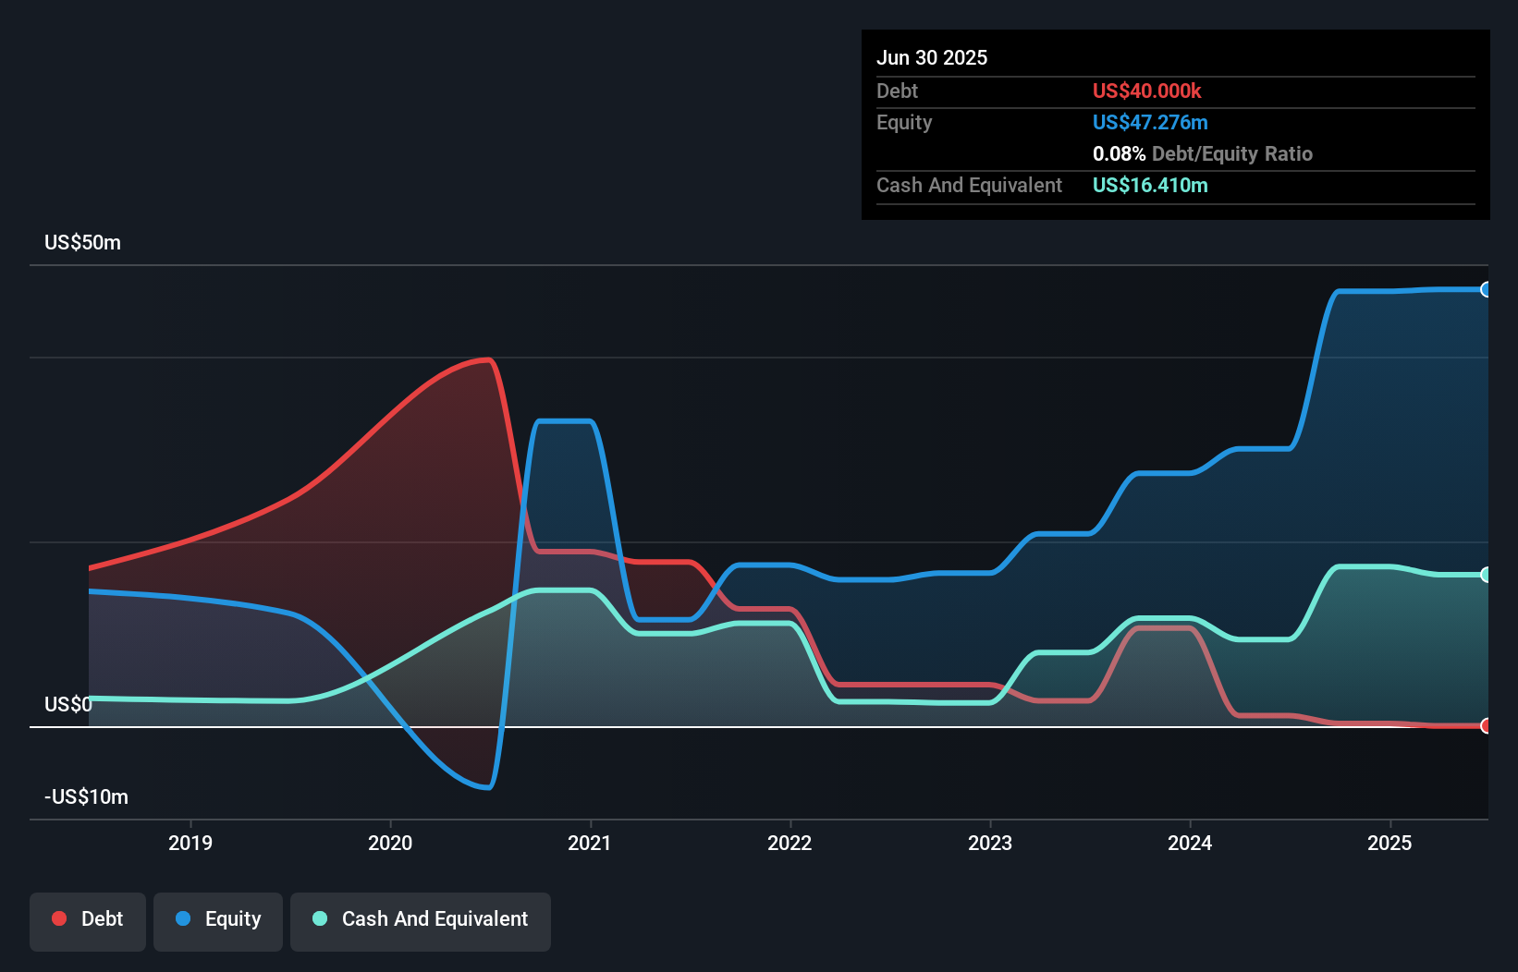This screenshot has width=1518, height=972.
Task: Click the US$47.276m equity value
Action: pos(1150,122)
